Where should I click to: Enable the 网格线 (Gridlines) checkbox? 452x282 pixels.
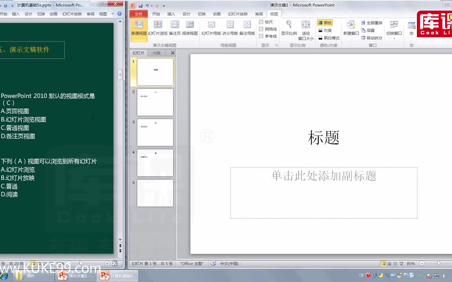click(261, 29)
